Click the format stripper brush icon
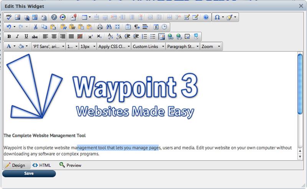Viewport: 307px width, 189px height. [229, 17]
